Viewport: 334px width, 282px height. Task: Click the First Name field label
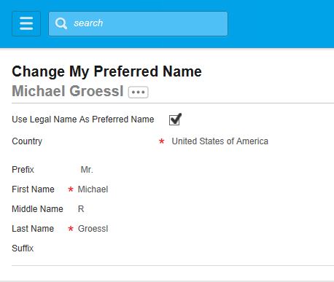click(x=33, y=189)
